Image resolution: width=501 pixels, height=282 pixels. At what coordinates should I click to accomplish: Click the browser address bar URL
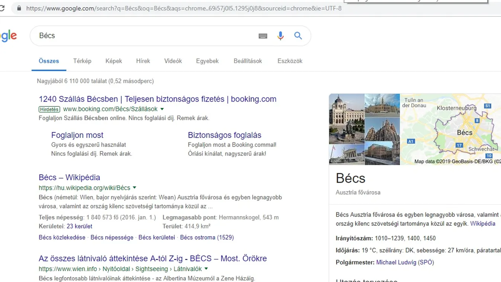coord(184,8)
